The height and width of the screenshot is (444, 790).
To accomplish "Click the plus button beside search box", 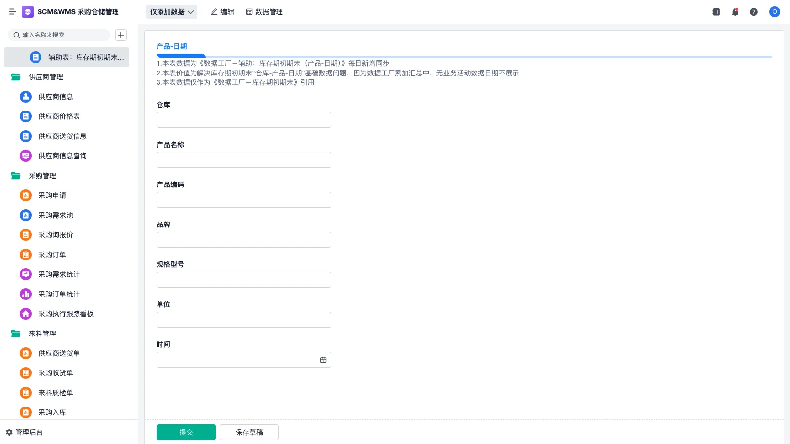I will [121, 35].
